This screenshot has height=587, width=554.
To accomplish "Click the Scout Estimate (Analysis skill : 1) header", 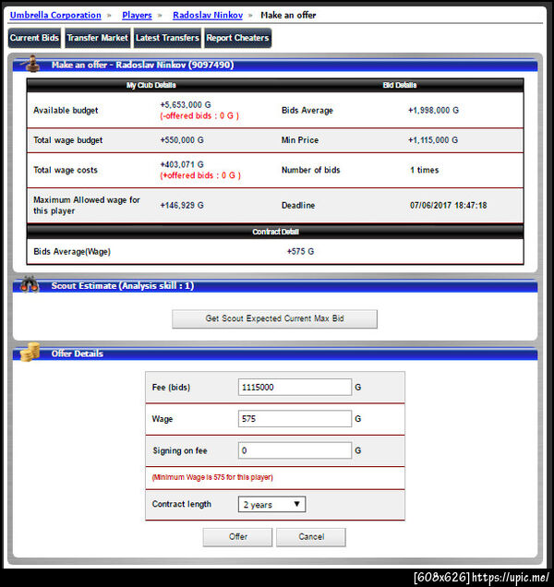I will pos(123,286).
